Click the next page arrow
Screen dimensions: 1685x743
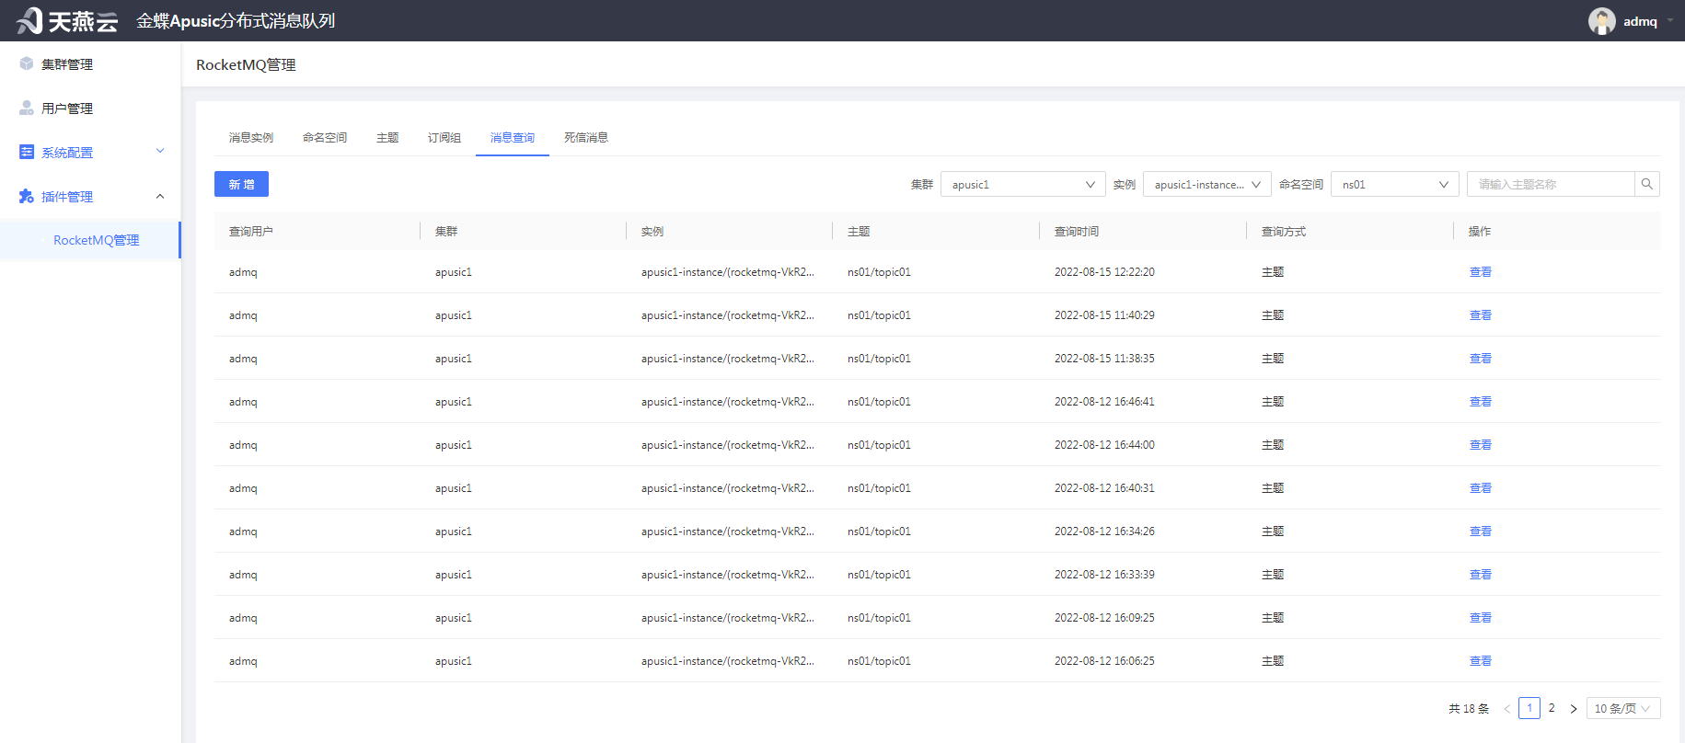pos(1574,708)
